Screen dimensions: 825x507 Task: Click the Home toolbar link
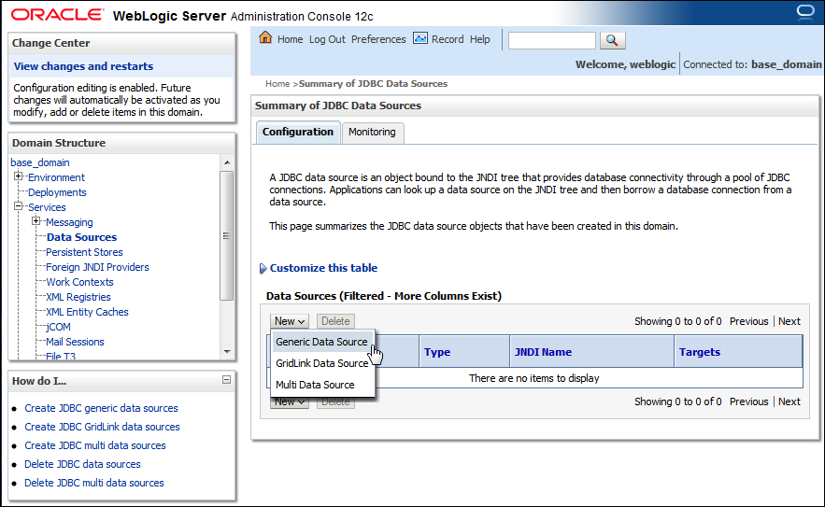(x=290, y=39)
